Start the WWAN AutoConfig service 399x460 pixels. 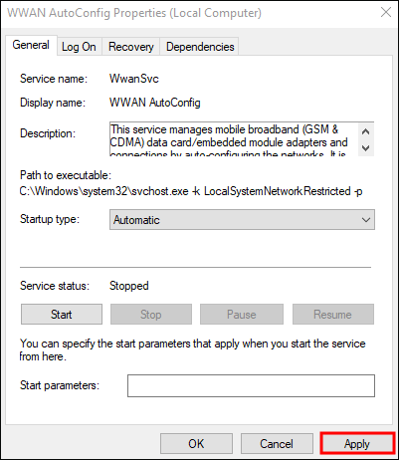pyautogui.click(x=62, y=315)
